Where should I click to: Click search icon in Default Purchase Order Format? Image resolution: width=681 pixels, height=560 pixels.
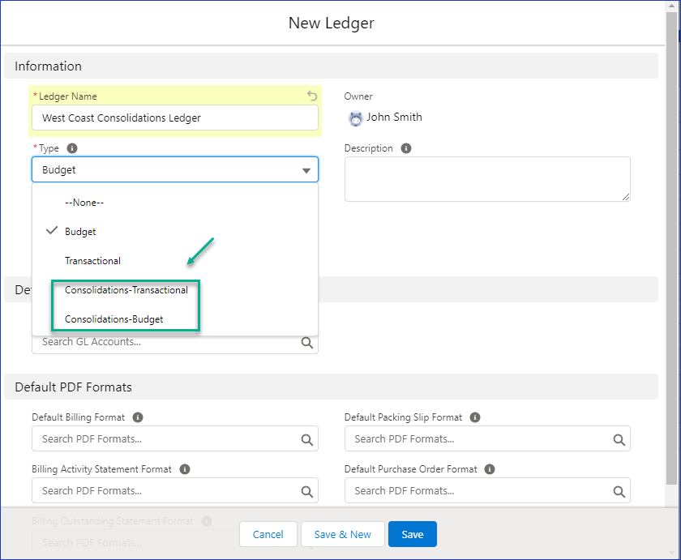pyautogui.click(x=619, y=491)
